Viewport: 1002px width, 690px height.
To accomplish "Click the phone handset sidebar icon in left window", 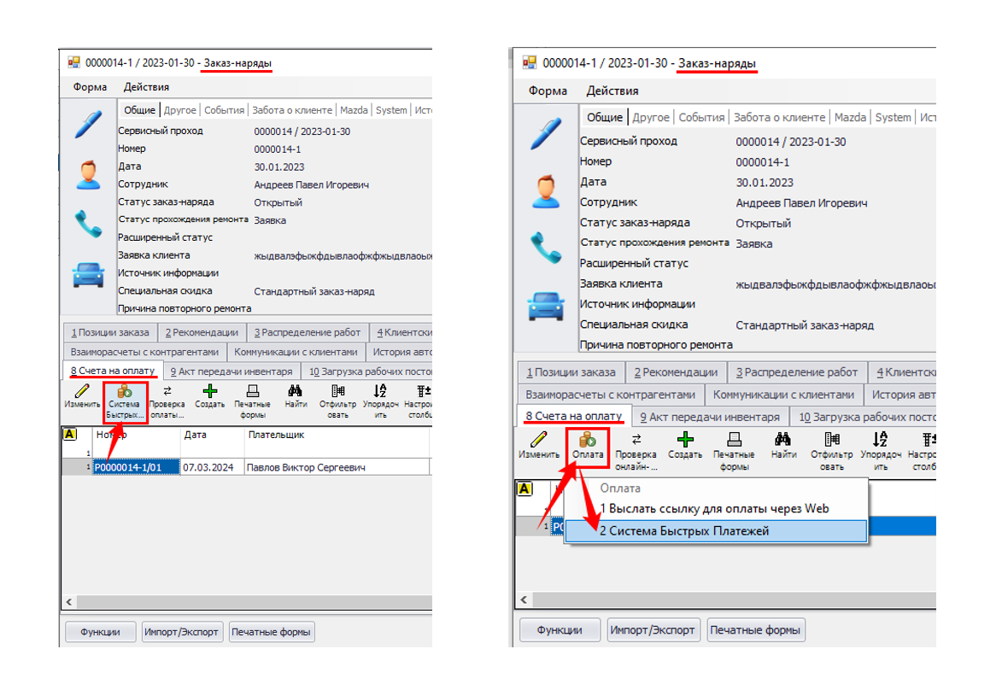I will [88, 225].
